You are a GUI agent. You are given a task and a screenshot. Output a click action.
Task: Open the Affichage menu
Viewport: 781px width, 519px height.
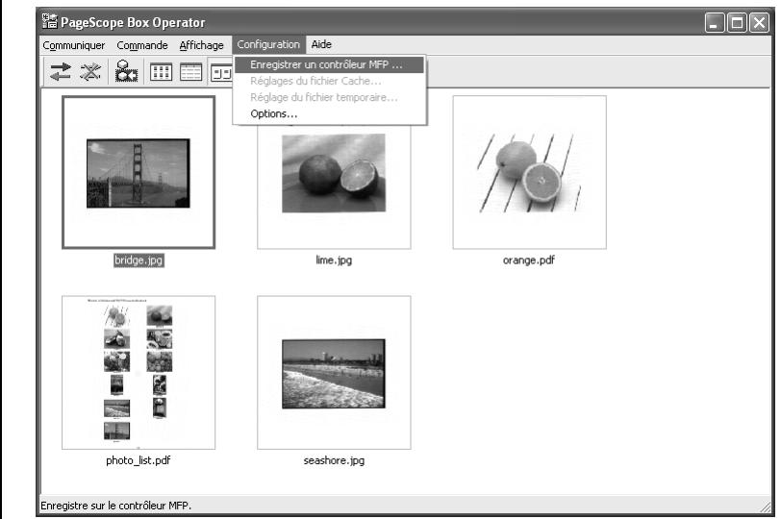[201, 45]
